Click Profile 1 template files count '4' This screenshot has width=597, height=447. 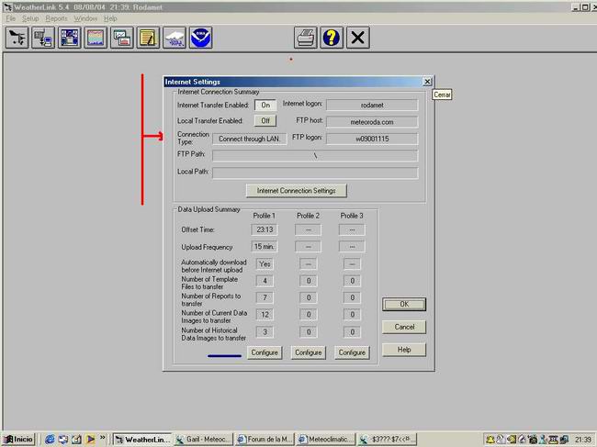(265, 281)
